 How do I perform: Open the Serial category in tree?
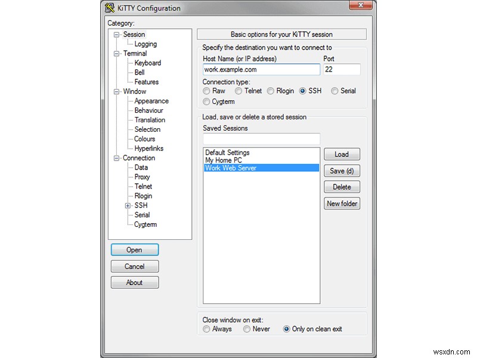[142, 215]
